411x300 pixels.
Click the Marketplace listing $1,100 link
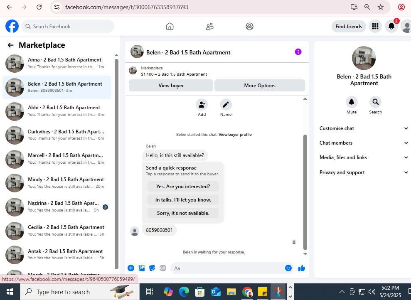click(x=174, y=74)
